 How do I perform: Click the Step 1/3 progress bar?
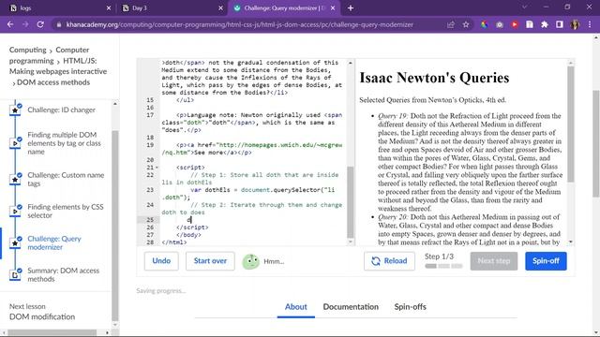click(x=443, y=266)
